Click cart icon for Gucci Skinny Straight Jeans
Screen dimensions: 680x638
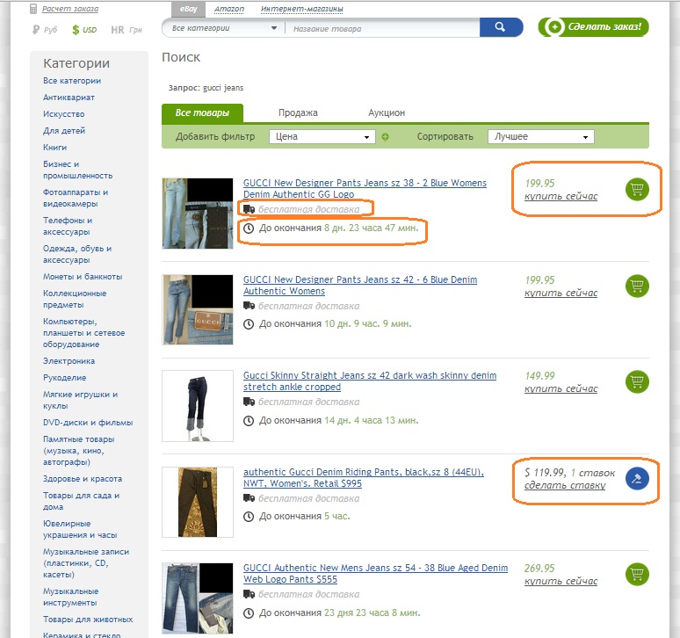pos(636,381)
